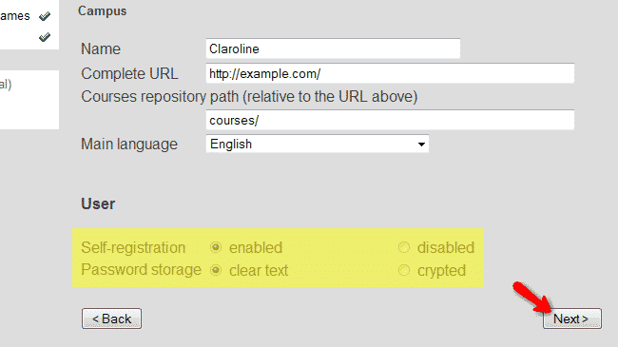The image size is (618, 348).
Task: Click the courses/ repository path field
Action: click(x=390, y=120)
